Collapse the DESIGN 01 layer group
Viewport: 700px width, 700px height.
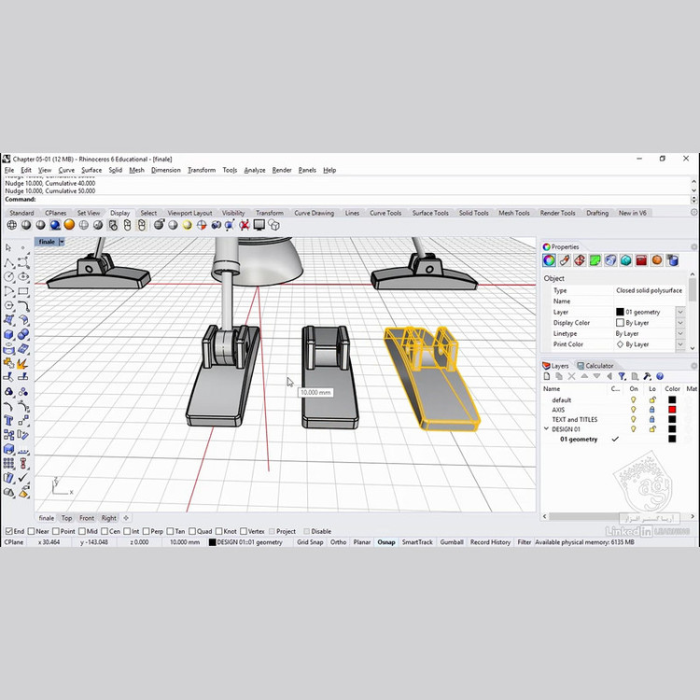547,429
